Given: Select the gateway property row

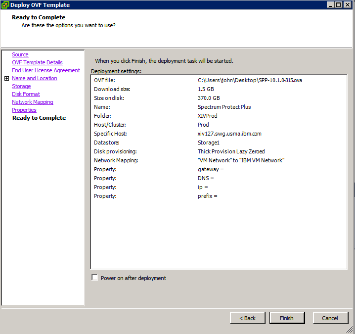Looking at the screenshot, I should [x=219, y=169].
